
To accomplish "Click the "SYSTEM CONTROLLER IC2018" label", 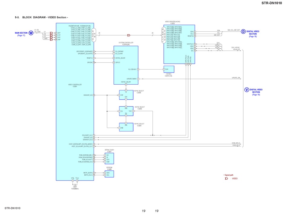I will (126, 44).
